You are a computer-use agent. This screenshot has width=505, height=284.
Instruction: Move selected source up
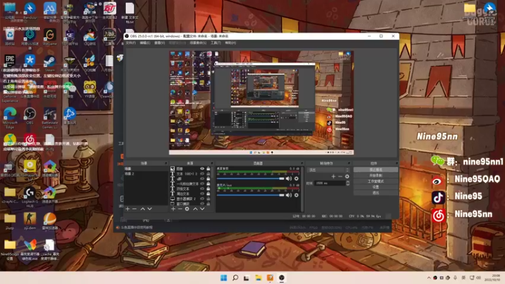click(195, 209)
